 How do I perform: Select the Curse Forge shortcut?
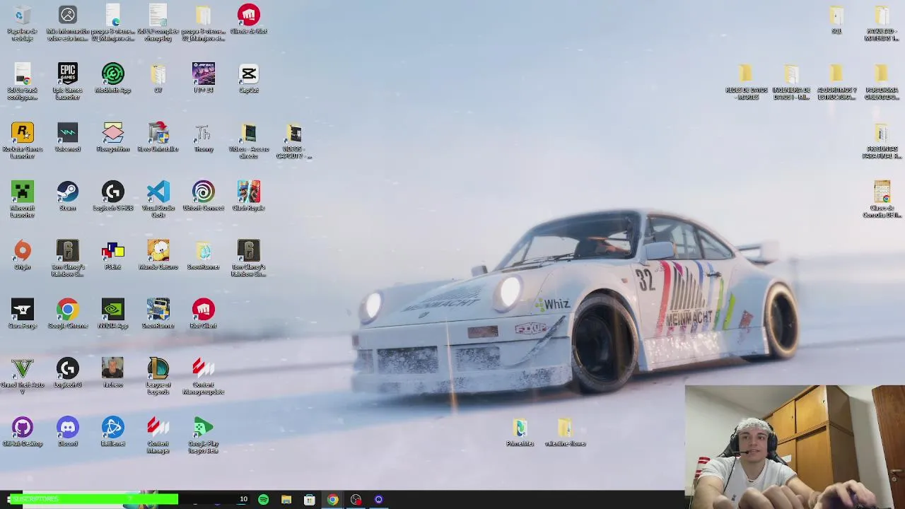click(22, 314)
